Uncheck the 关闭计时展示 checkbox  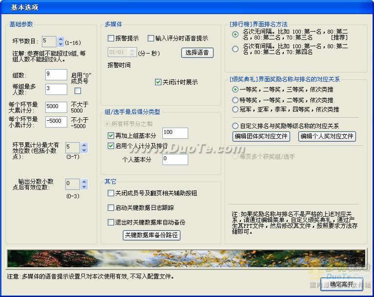[x=158, y=82]
